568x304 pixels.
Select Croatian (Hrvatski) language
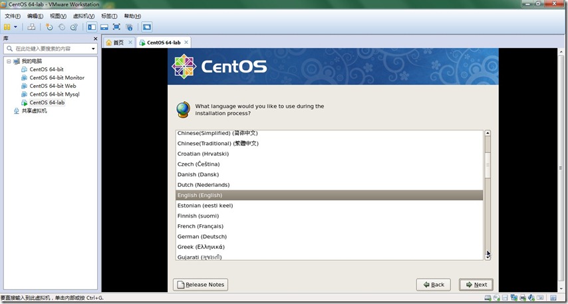click(x=329, y=154)
